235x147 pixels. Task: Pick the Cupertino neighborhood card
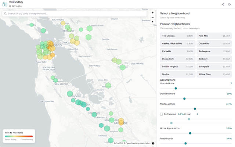point(214,44)
